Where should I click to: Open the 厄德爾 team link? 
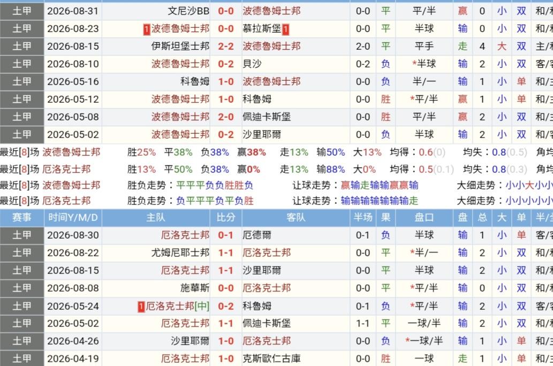257,235
